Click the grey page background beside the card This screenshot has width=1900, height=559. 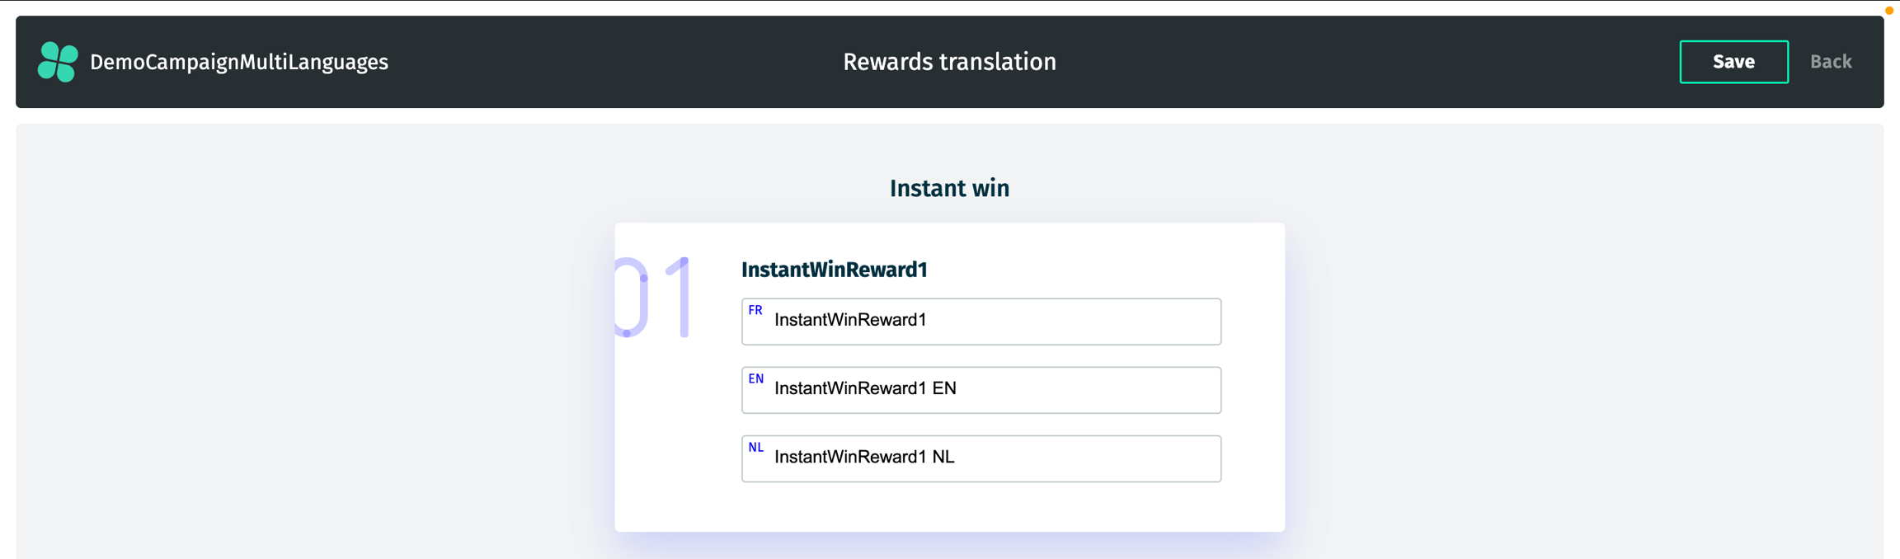(x=330, y=371)
